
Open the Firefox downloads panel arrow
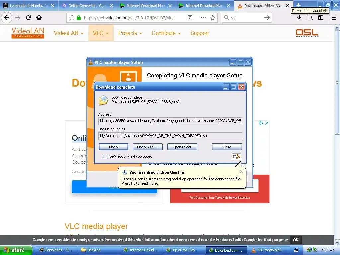(299, 18)
